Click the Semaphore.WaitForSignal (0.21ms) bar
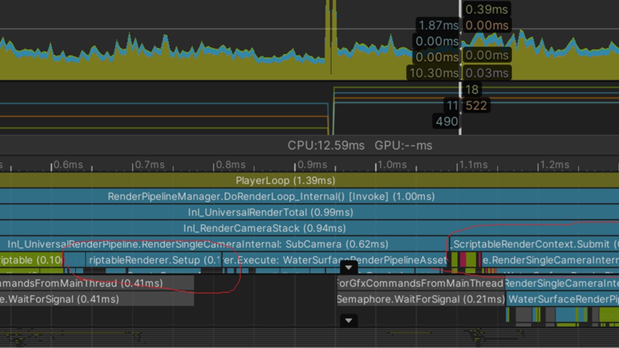Viewport: 619px width, 348px height. (421, 299)
